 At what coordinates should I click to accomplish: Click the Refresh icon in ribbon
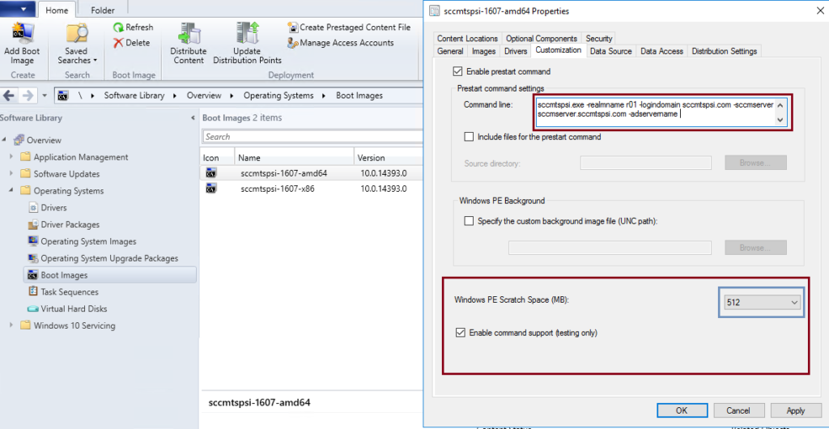(x=120, y=28)
